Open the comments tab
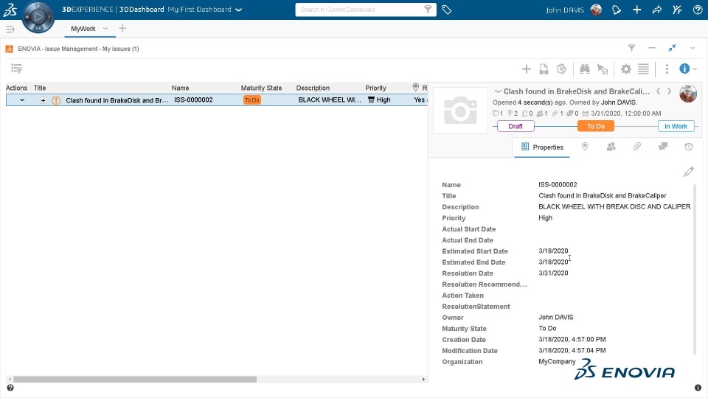This screenshot has height=398, width=708. [663, 147]
